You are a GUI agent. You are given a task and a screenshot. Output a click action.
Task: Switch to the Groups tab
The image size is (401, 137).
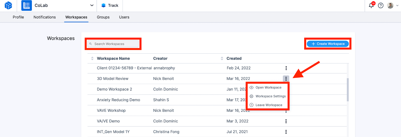(x=103, y=17)
